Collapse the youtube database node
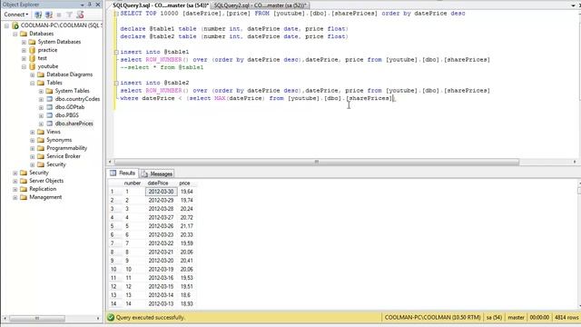This screenshot has height=327, width=581. coord(24,66)
